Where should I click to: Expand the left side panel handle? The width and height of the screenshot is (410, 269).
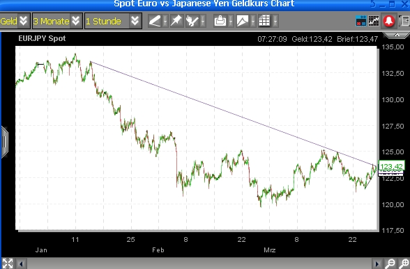point(4,142)
